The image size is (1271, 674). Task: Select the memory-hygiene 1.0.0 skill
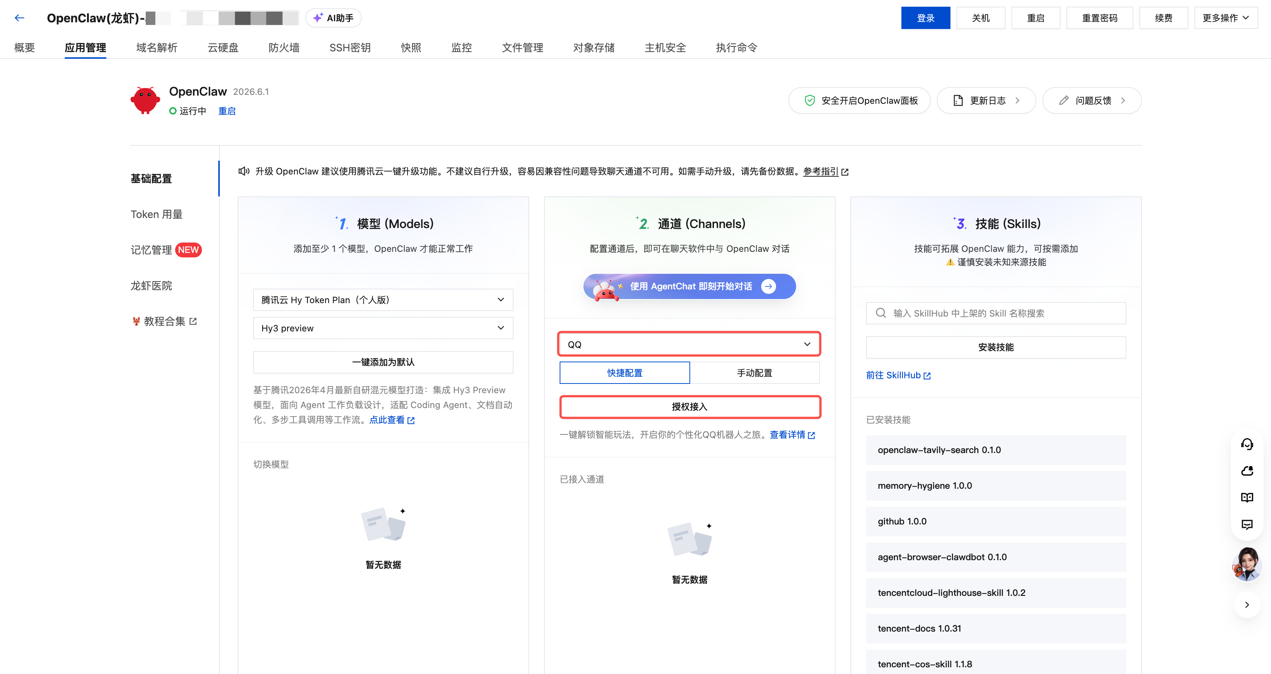[996, 485]
